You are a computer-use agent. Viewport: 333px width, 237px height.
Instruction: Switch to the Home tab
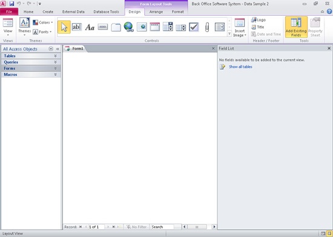[x=28, y=12]
